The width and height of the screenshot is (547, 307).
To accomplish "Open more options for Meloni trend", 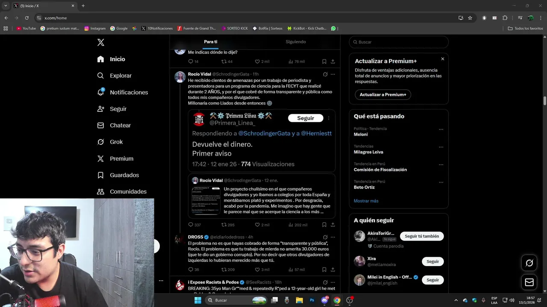I will point(441,129).
